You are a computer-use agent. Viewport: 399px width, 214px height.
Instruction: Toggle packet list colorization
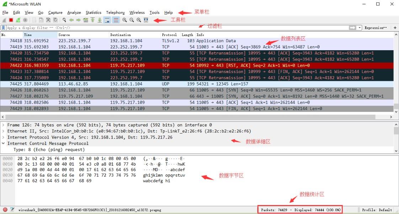point(116,20)
